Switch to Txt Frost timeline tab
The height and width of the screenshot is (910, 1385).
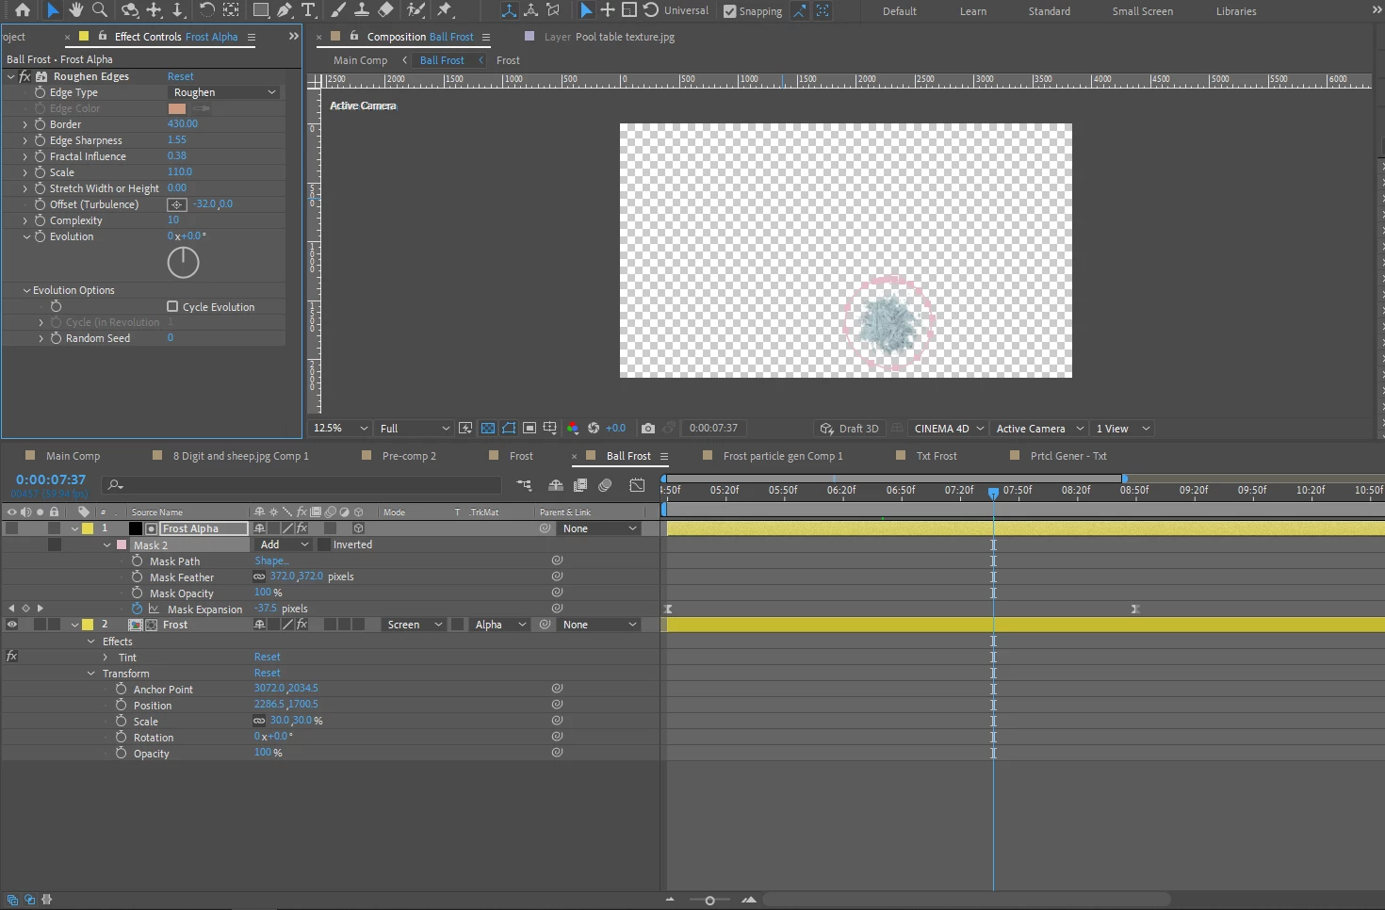[x=937, y=456]
